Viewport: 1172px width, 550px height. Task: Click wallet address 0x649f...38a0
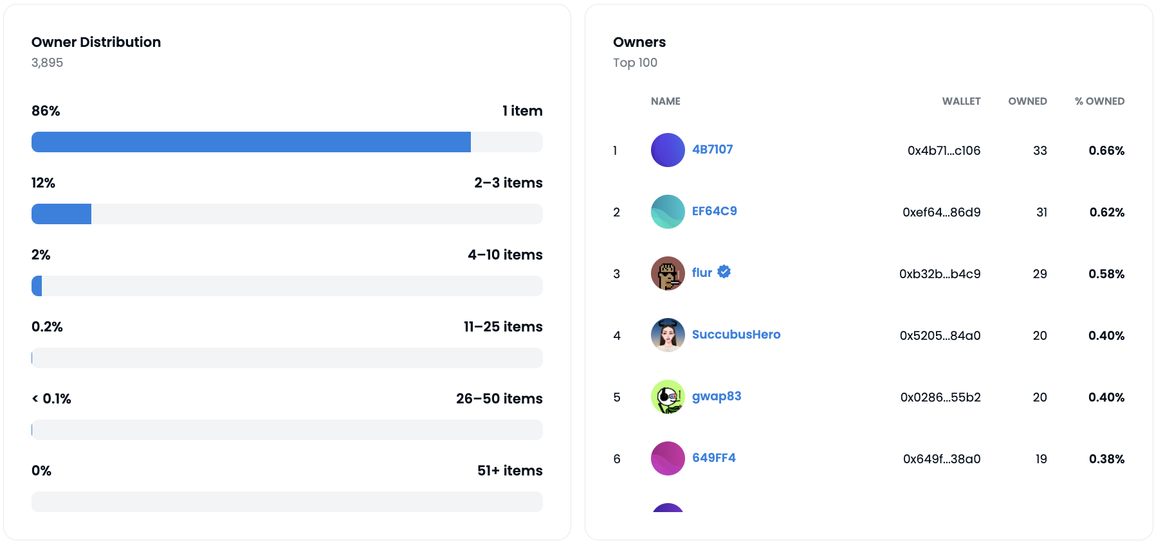click(x=942, y=459)
